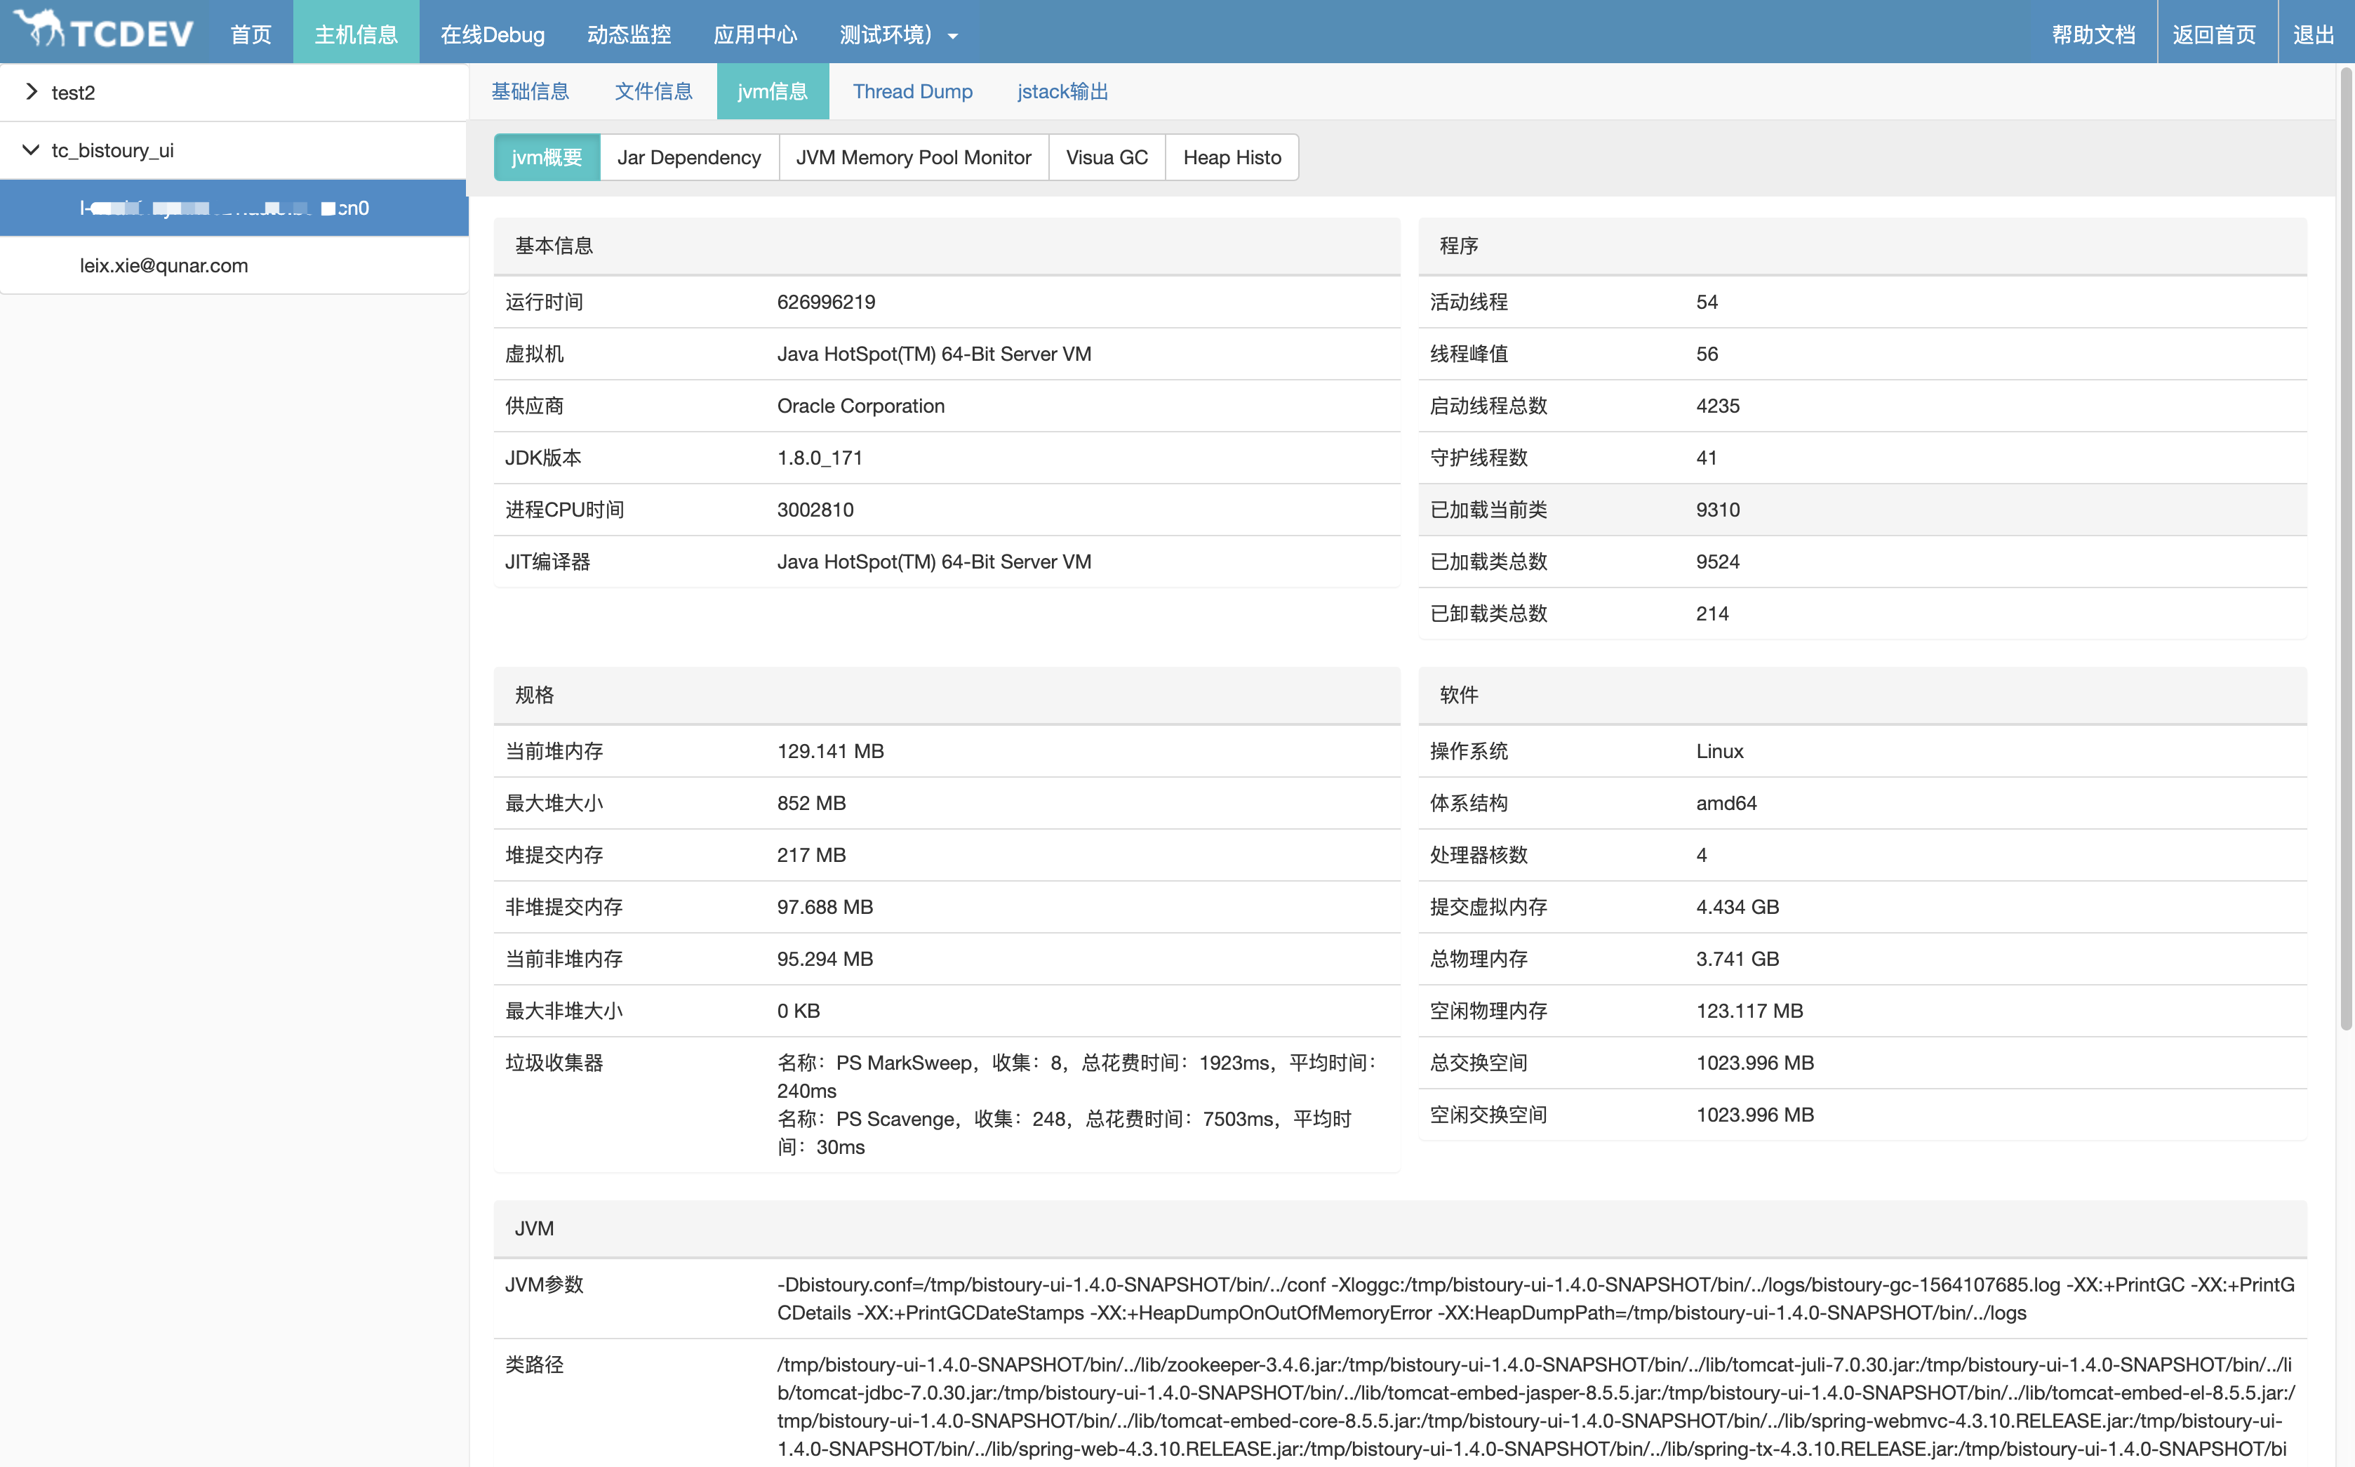This screenshot has height=1467, width=2355.
Task: Open the jstack输出 tab
Action: [1062, 91]
